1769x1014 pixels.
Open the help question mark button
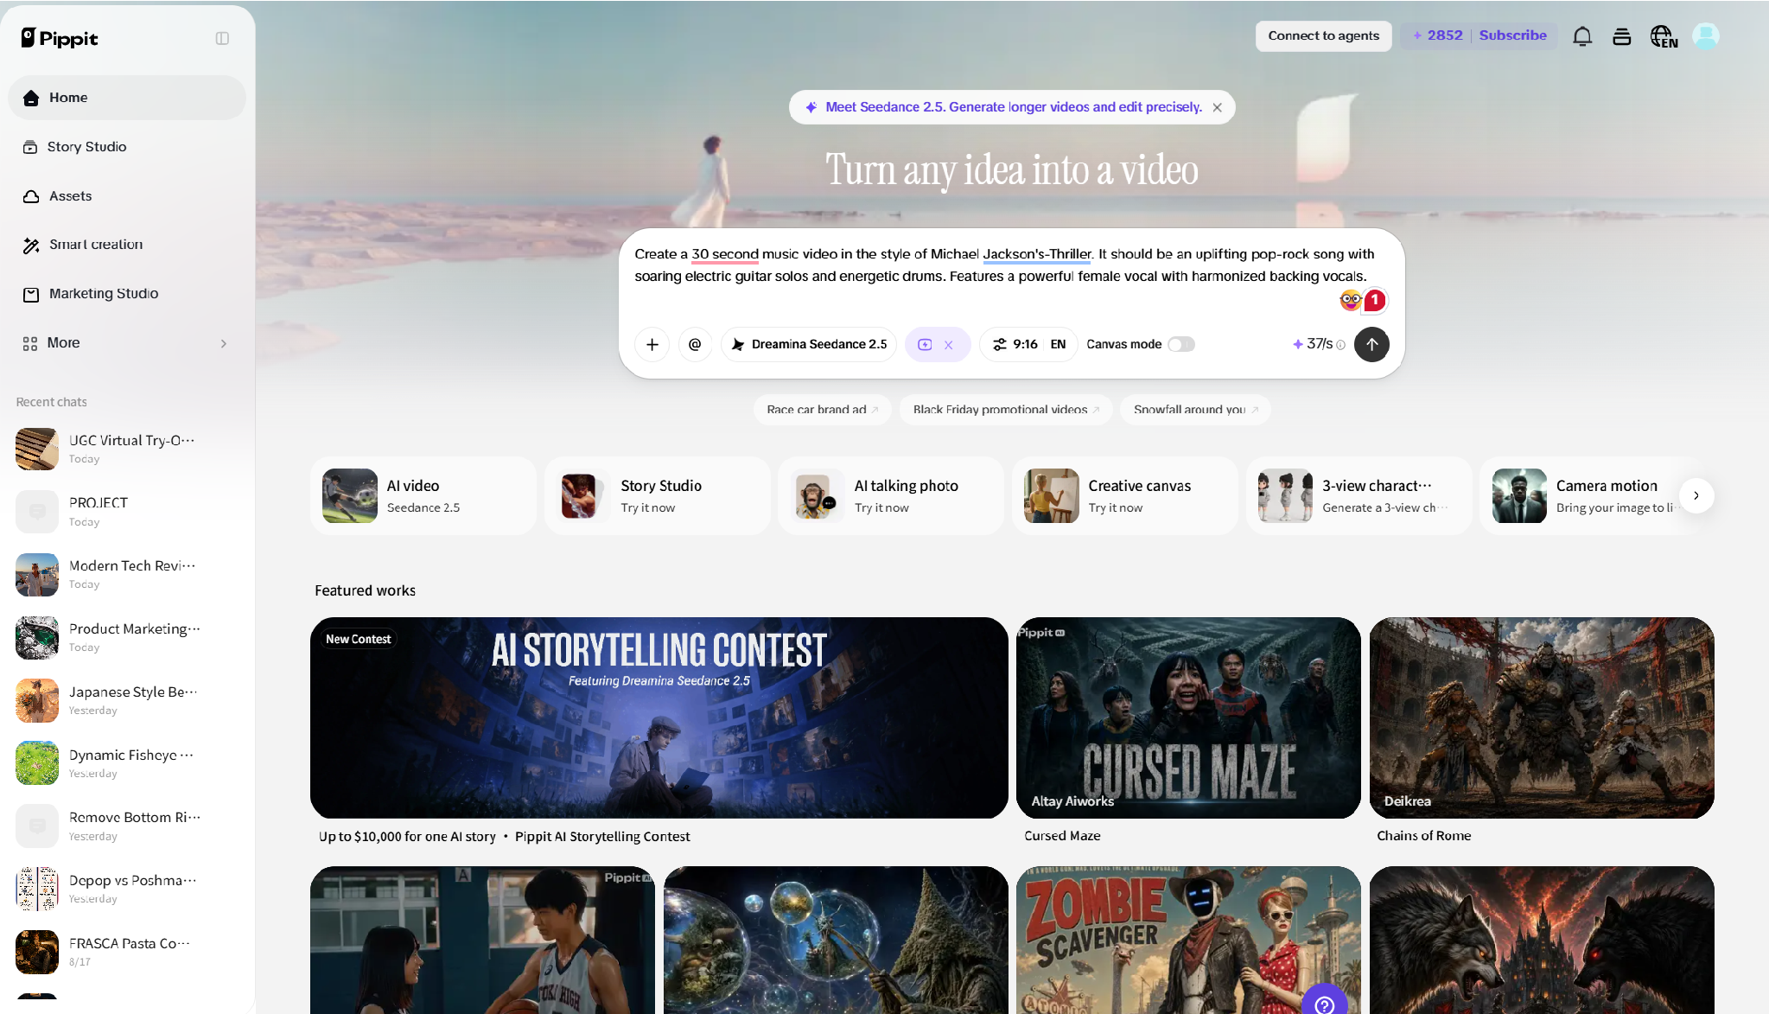1325,1003
